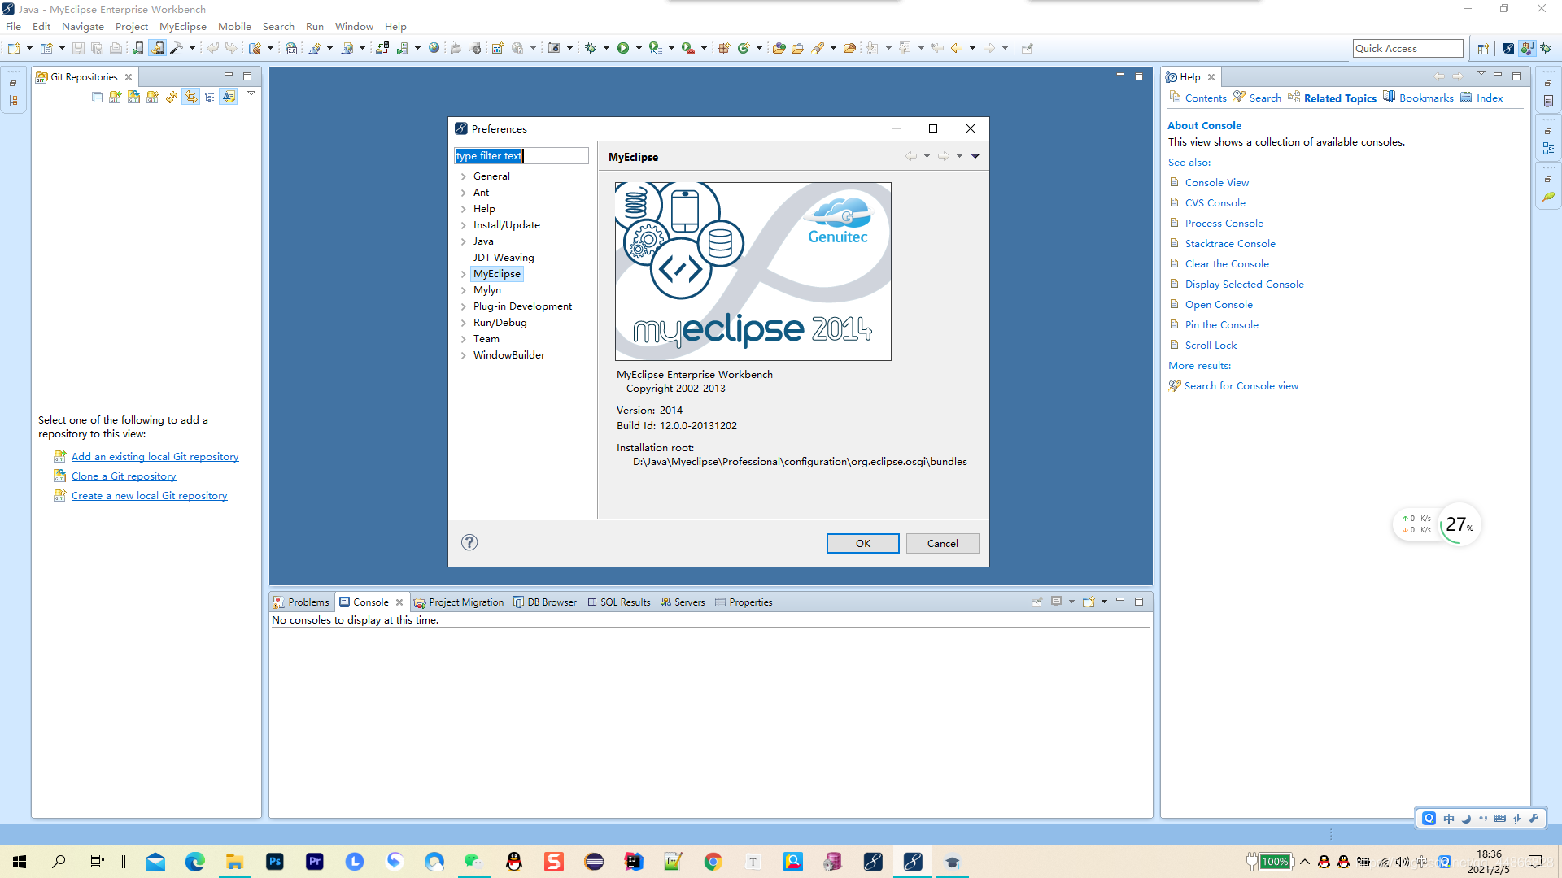Toggle the CPU usage indicator at 27%
This screenshot has width=1562, height=878.
click(1455, 524)
